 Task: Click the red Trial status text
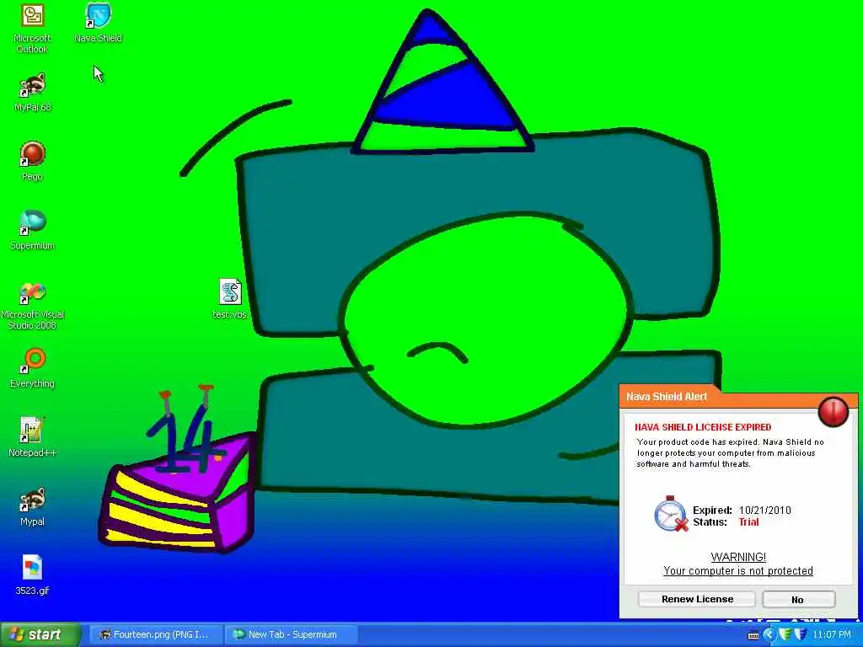pyautogui.click(x=748, y=522)
